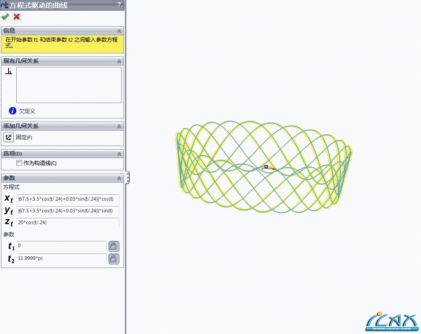This screenshot has width=421, height=334.
Task: Toggle the lock icon beside t2
Action: click(x=114, y=259)
